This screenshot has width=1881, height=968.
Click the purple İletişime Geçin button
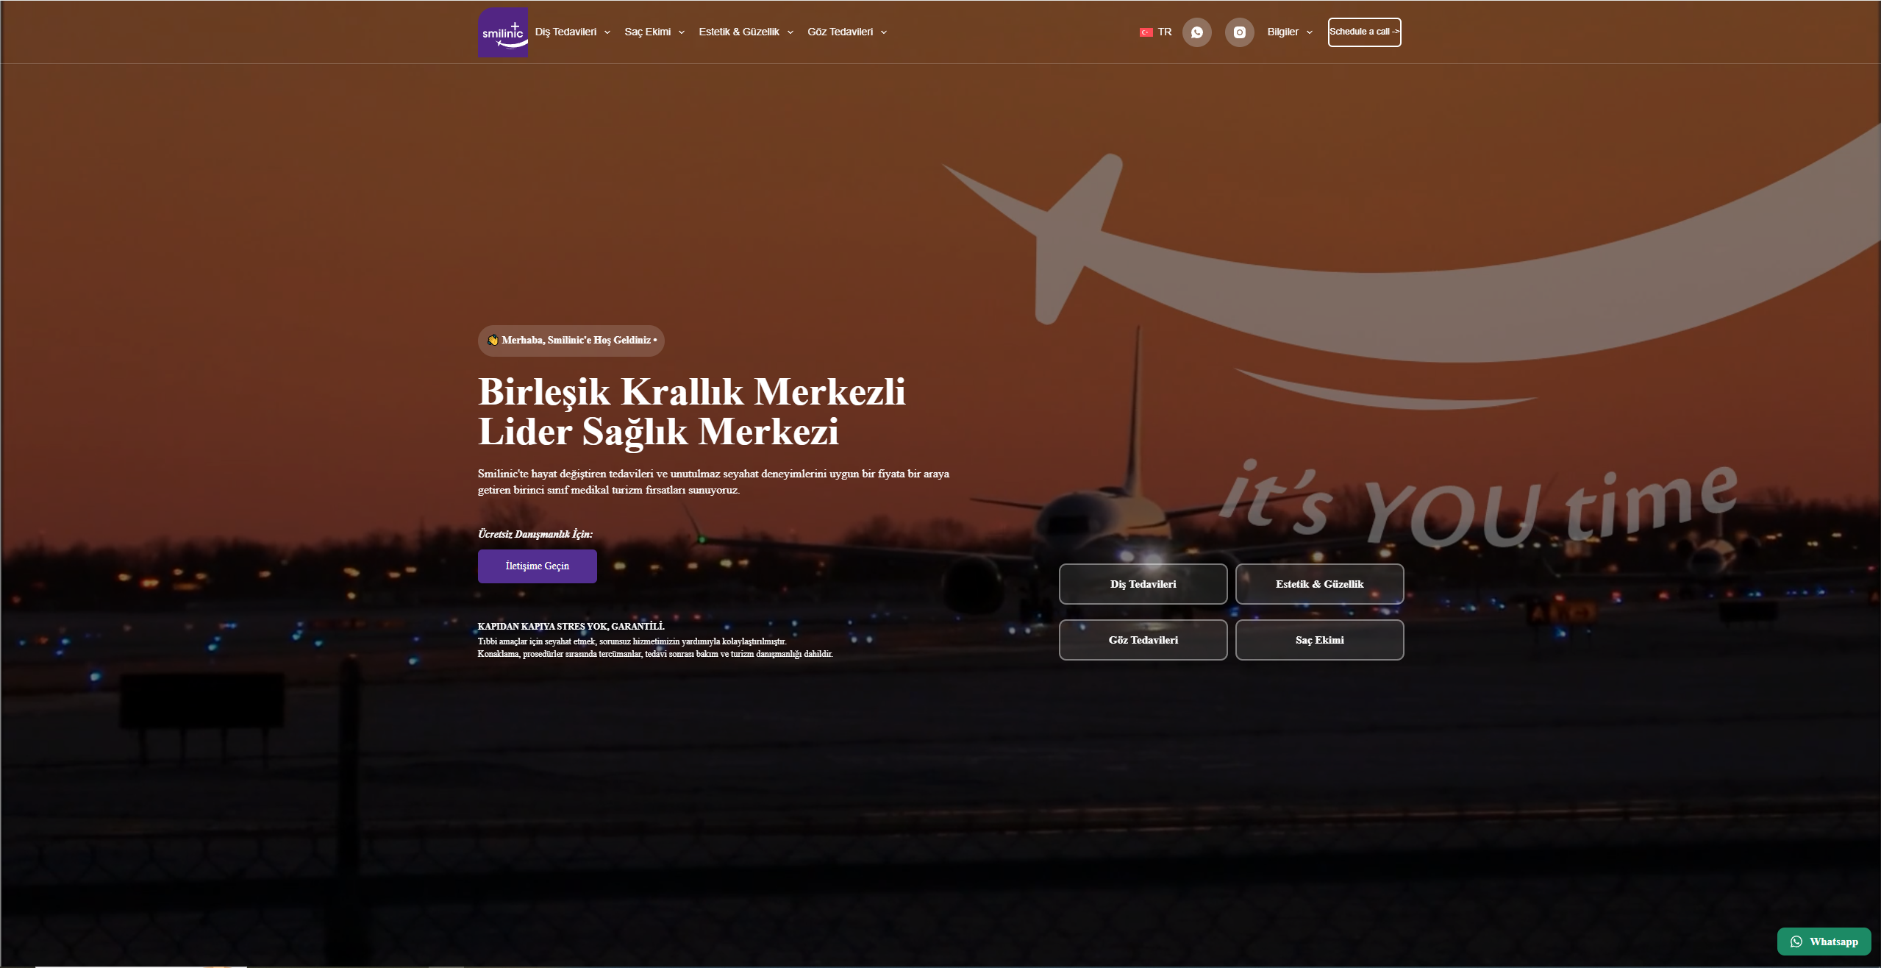click(x=537, y=566)
